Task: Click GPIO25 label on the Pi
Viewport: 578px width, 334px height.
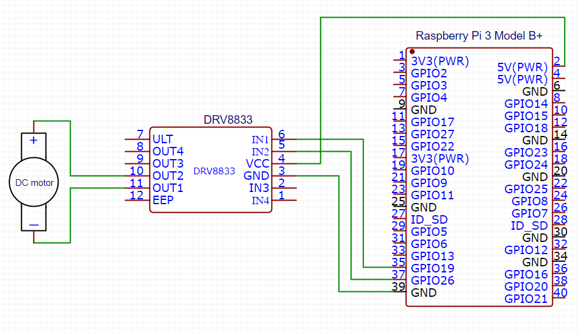Action: click(526, 190)
